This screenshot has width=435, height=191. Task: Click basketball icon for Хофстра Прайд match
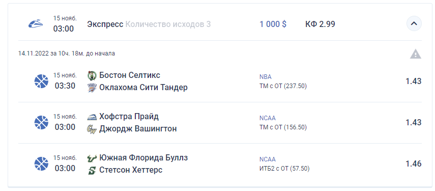click(x=41, y=122)
